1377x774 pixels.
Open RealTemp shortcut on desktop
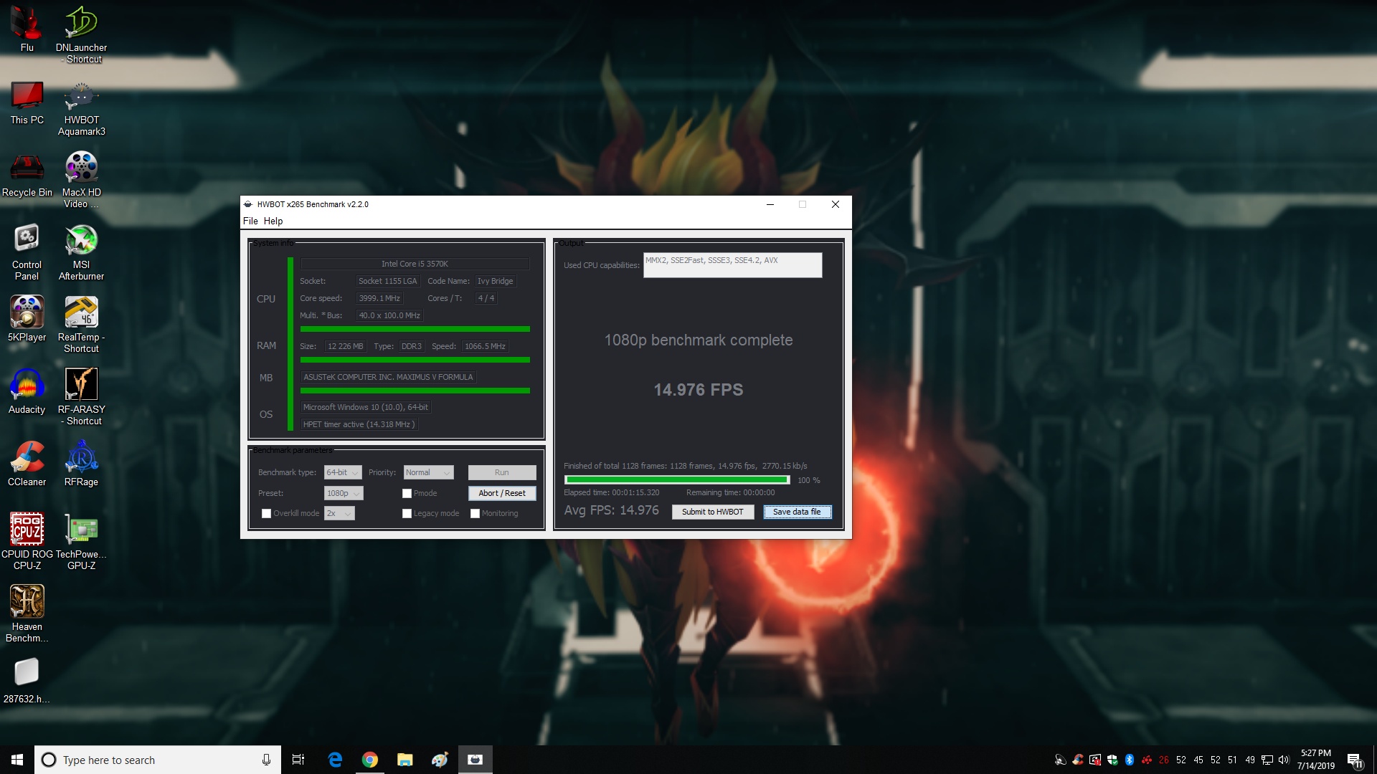(81, 325)
